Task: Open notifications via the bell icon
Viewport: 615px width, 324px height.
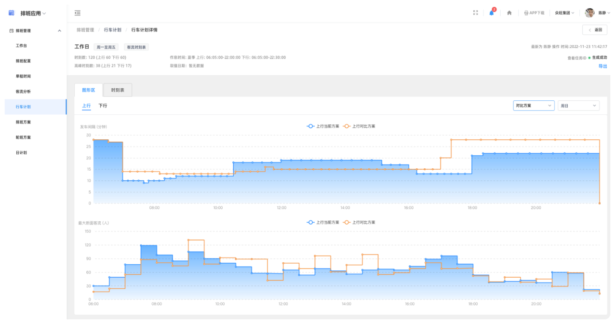Action: (492, 13)
